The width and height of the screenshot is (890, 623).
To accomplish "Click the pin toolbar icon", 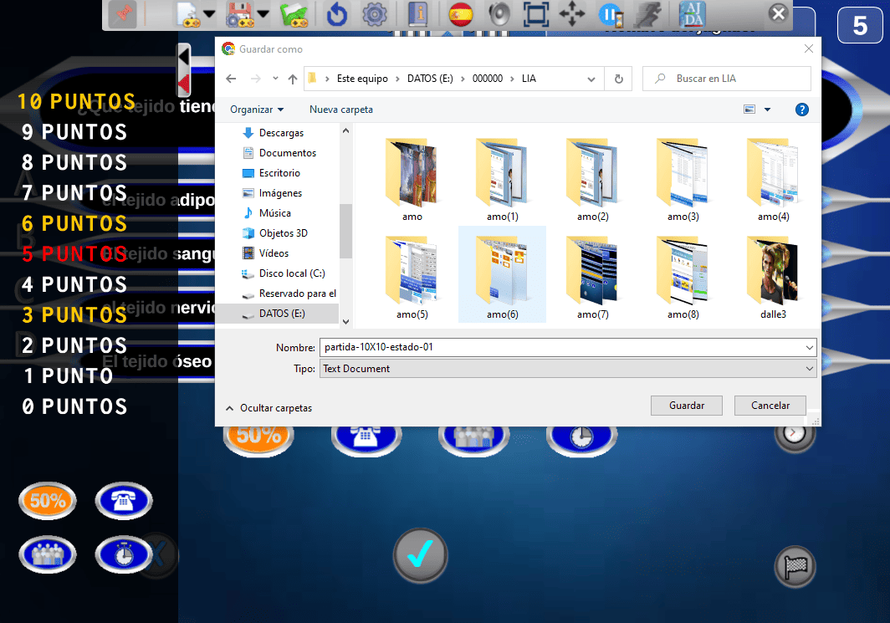I will (x=122, y=14).
